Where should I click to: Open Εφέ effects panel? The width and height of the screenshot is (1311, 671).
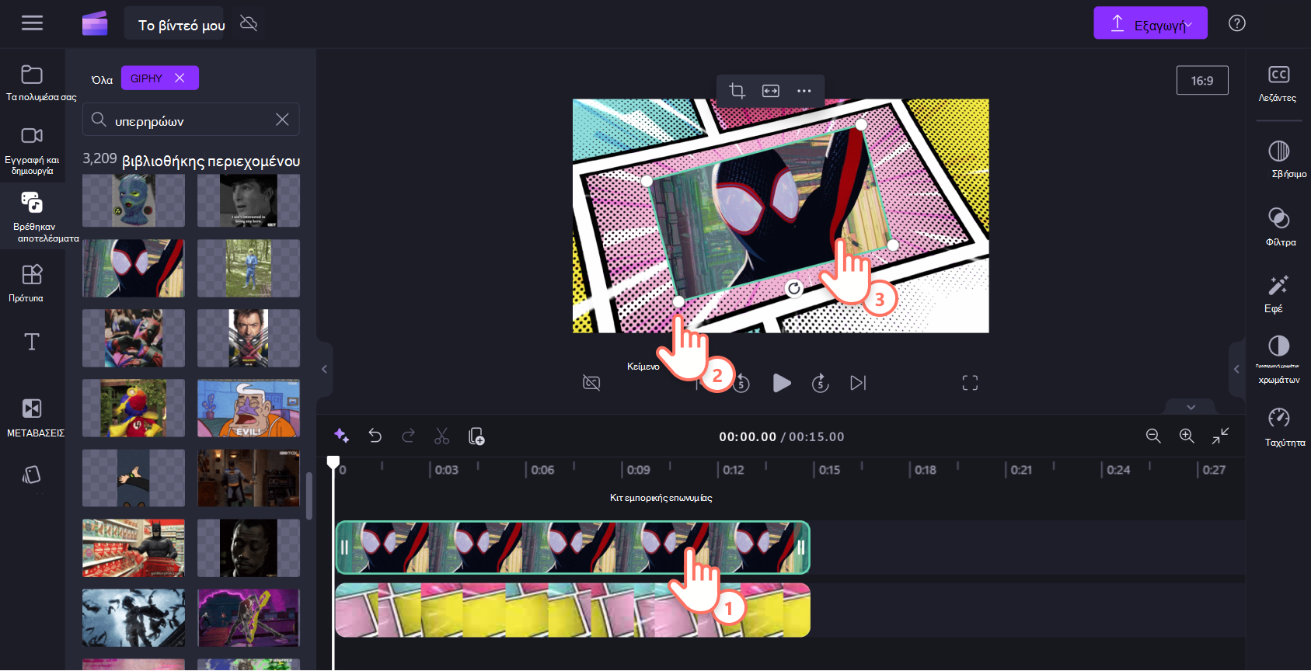point(1278,294)
